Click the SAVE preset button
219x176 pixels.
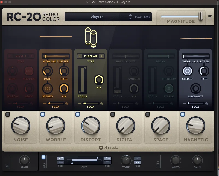pos(147,17)
